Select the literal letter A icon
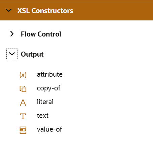The image size is (153, 144). tap(23, 103)
